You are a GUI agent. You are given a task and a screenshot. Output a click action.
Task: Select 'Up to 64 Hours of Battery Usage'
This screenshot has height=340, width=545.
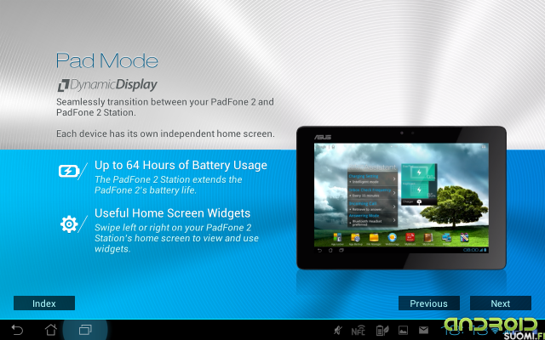[181, 165]
